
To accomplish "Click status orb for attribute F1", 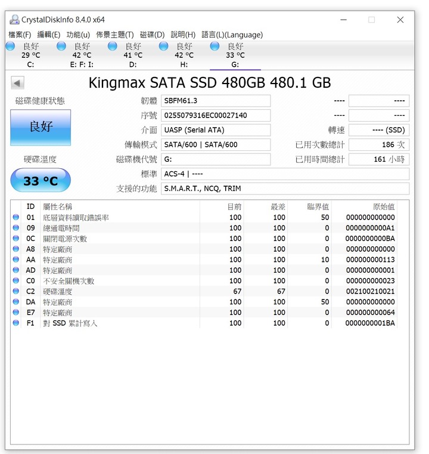I will (x=16, y=323).
